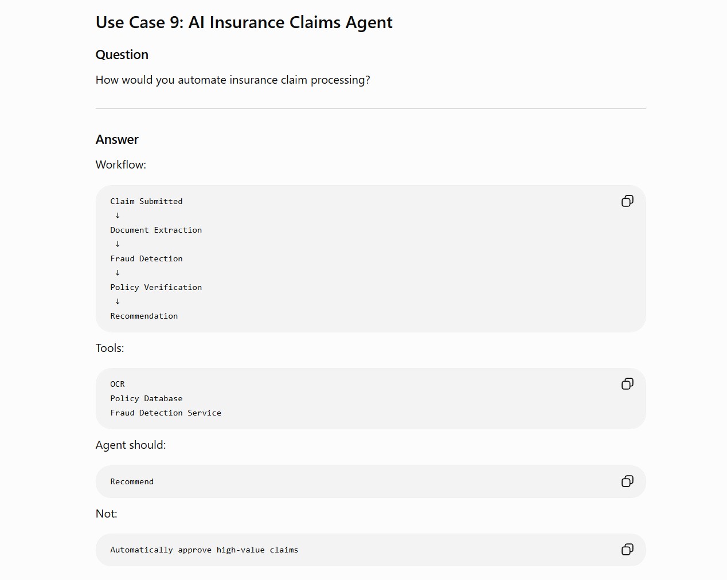Copy the Workflow code block
This screenshot has width=727, height=580.
click(627, 201)
